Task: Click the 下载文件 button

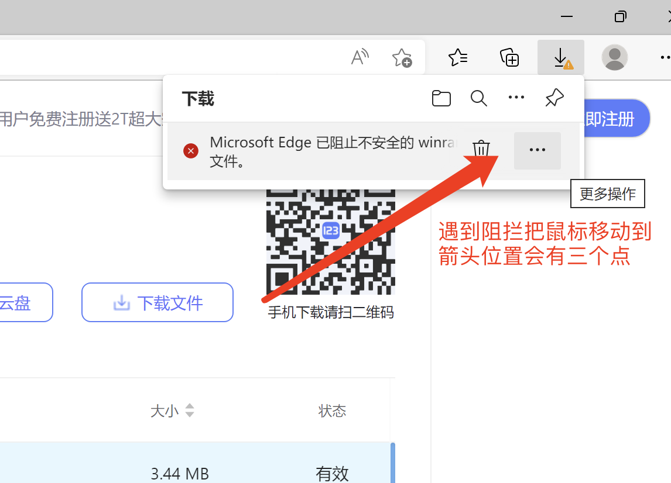Action: click(158, 302)
